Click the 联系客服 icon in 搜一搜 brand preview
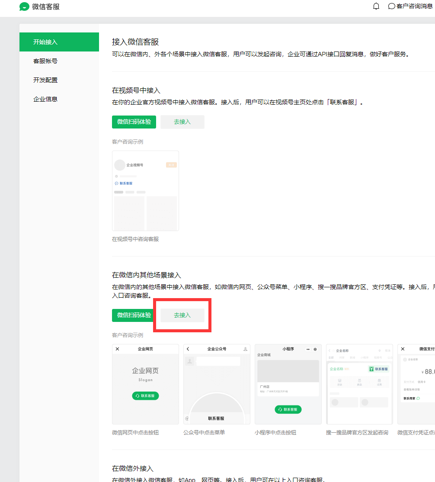 click(378, 369)
